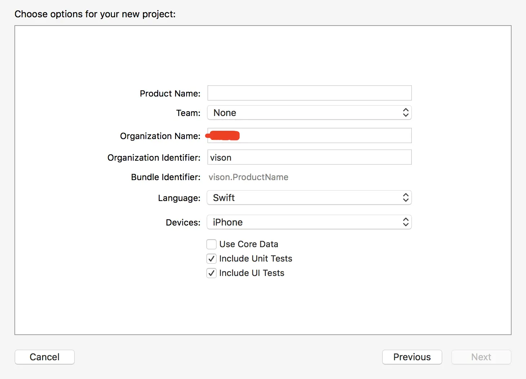Click the iPhone value in the Devices popup
The image size is (526, 379).
click(x=228, y=222)
